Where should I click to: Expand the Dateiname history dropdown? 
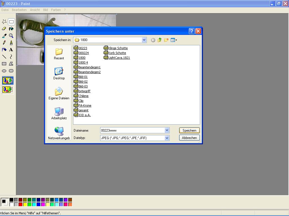click(x=167, y=130)
